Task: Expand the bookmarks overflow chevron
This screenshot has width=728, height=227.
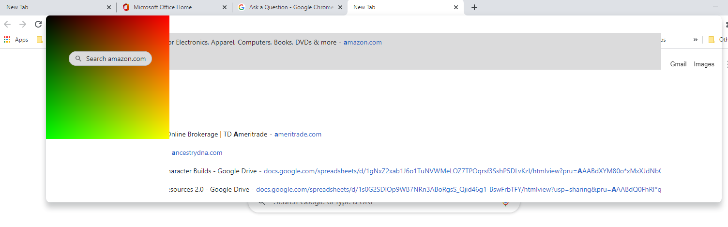Action: (696, 40)
